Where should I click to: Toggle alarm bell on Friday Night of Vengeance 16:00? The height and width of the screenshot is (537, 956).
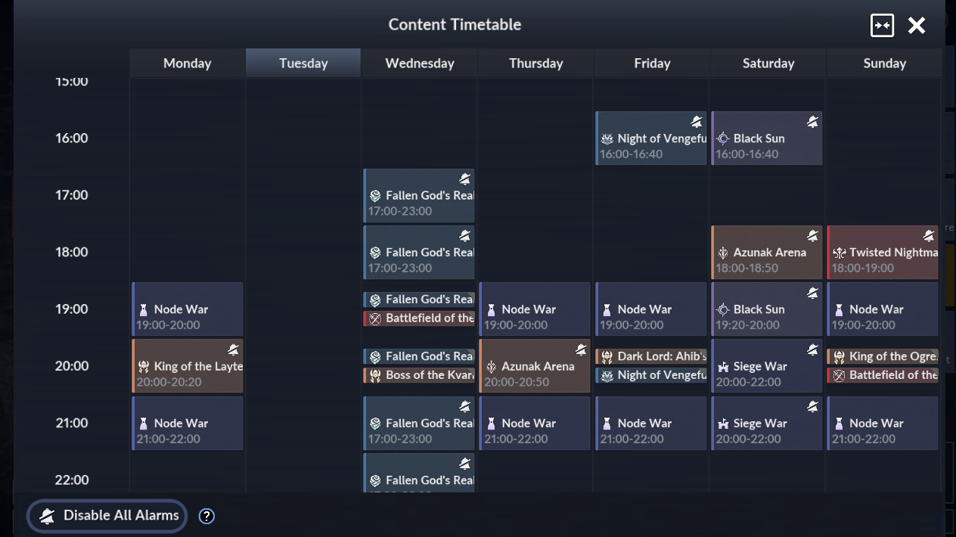[x=697, y=122]
